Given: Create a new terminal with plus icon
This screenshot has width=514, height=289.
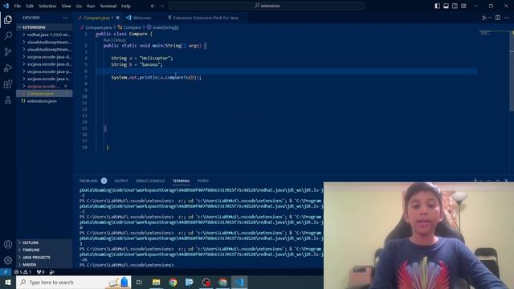Looking at the screenshot, I should click(x=475, y=181).
